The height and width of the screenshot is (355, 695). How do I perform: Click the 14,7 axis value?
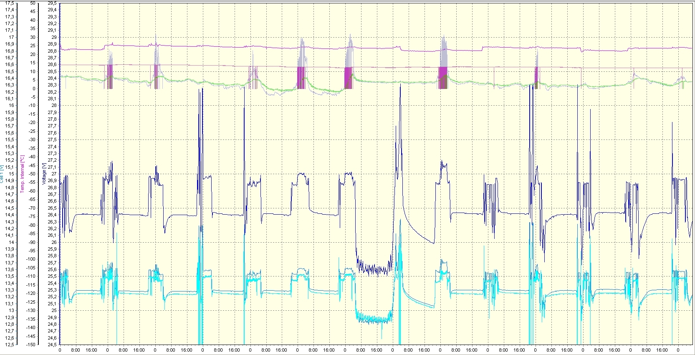pos(9,194)
